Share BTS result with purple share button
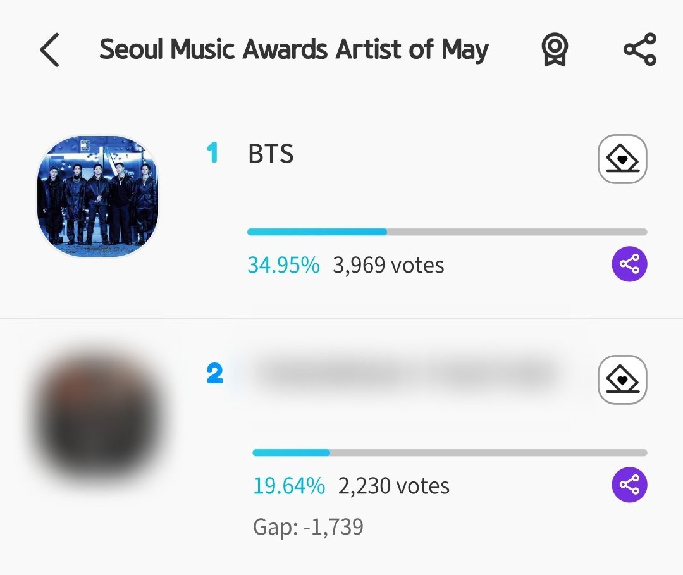The image size is (683, 575). click(x=629, y=264)
